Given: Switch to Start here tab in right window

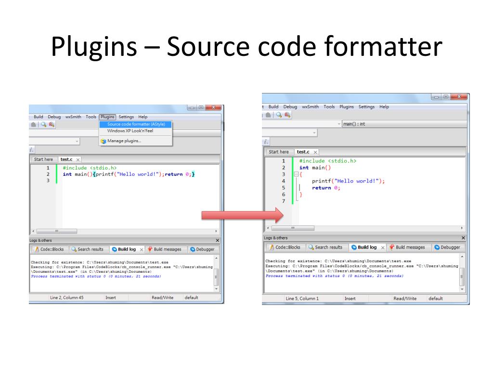Looking at the screenshot, I should click(x=279, y=152).
